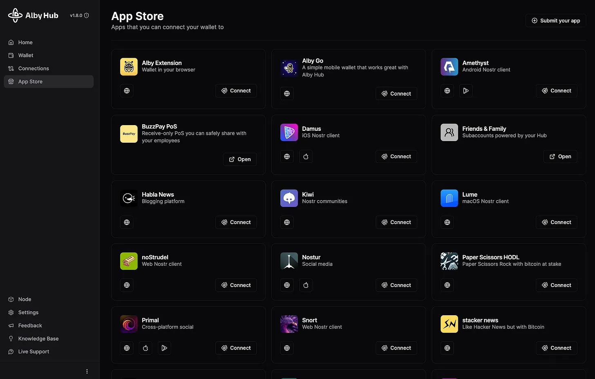Open Damus's Apple App Store icon
Image resolution: width=595 pixels, height=379 pixels.
[306, 157]
